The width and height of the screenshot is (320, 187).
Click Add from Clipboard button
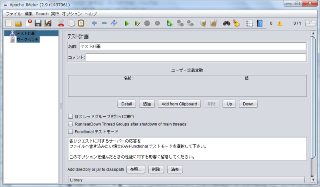click(x=179, y=104)
